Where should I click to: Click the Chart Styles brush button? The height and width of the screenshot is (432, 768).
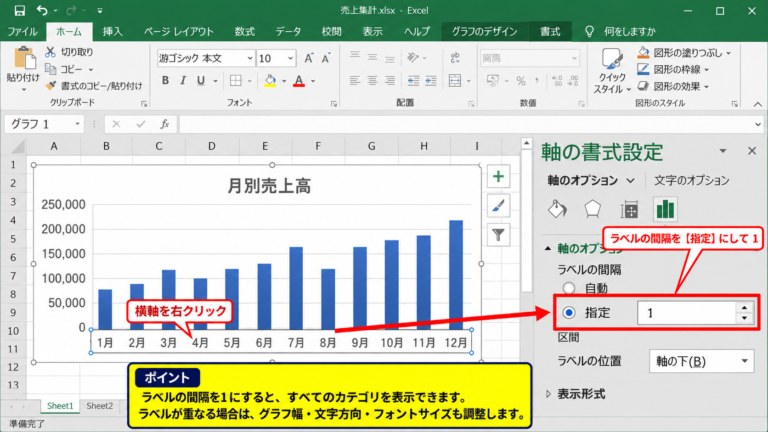point(498,206)
